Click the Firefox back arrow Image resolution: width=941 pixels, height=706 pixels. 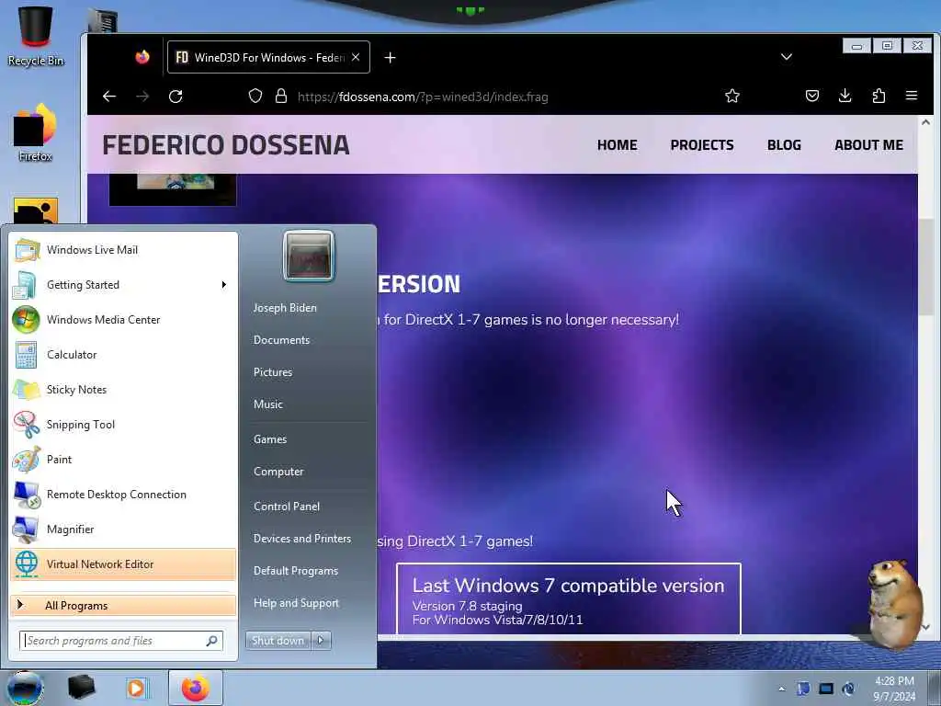pos(109,96)
